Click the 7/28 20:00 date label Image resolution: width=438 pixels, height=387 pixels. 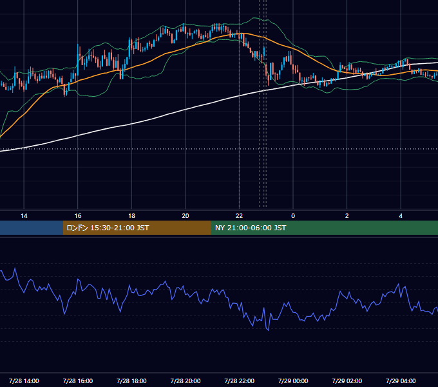click(x=186, y=381)
